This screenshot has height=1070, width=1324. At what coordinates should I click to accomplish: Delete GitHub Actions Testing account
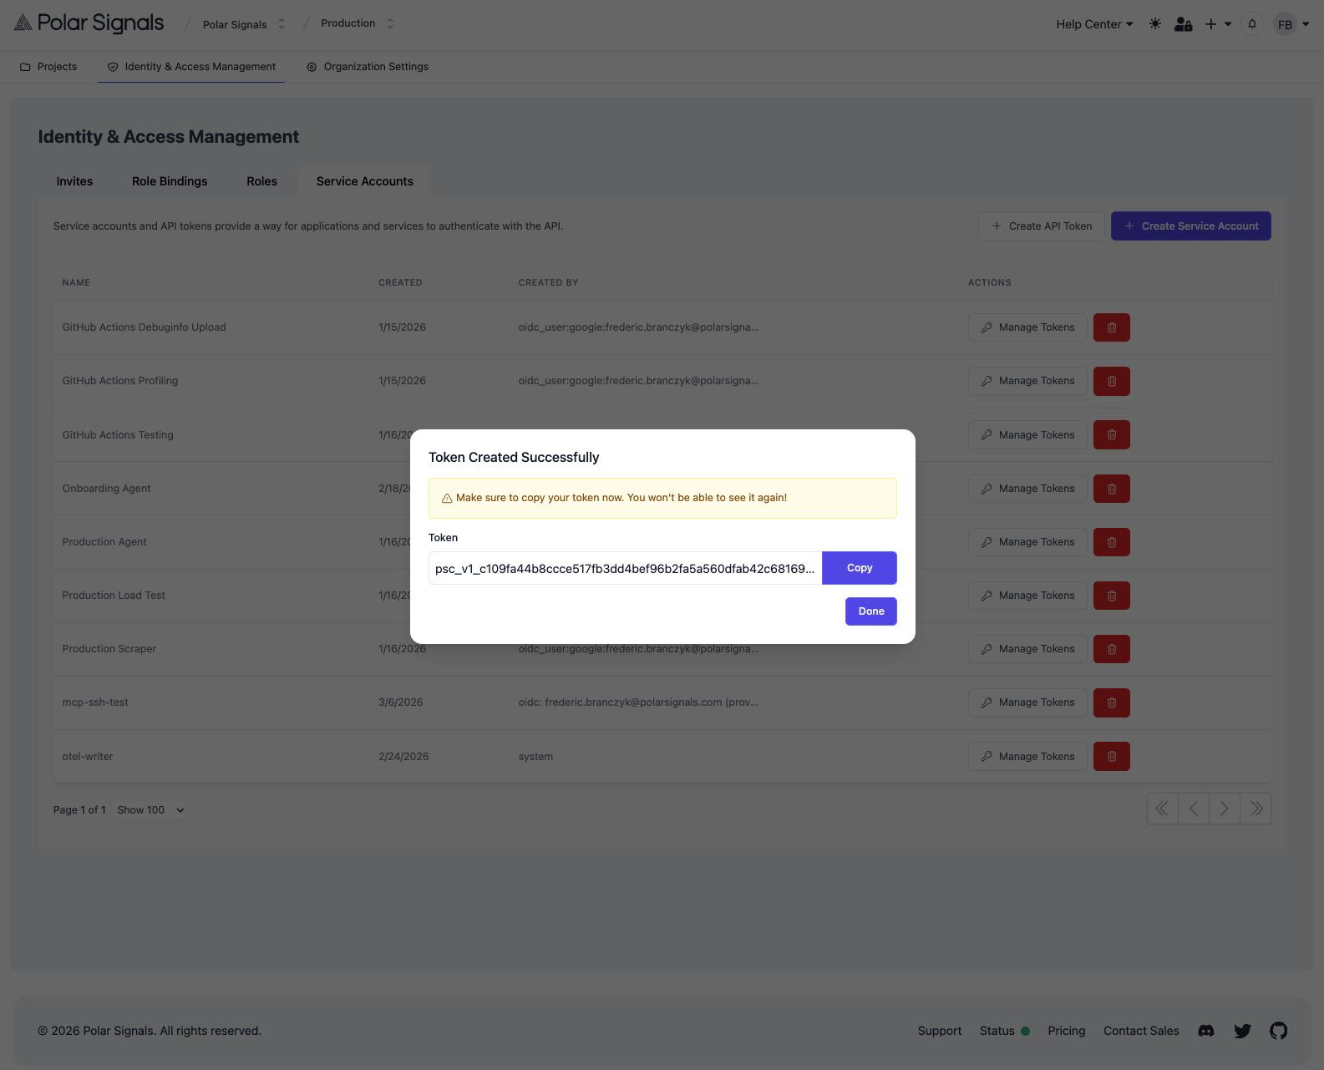[x=1111, y=435]
